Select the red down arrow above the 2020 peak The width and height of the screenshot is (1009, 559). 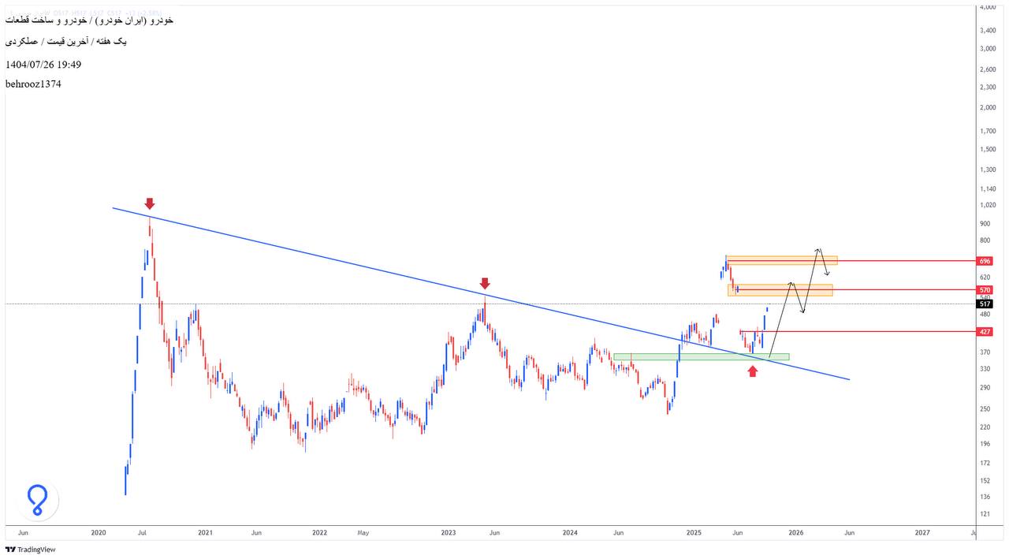(x=150, y=204)
